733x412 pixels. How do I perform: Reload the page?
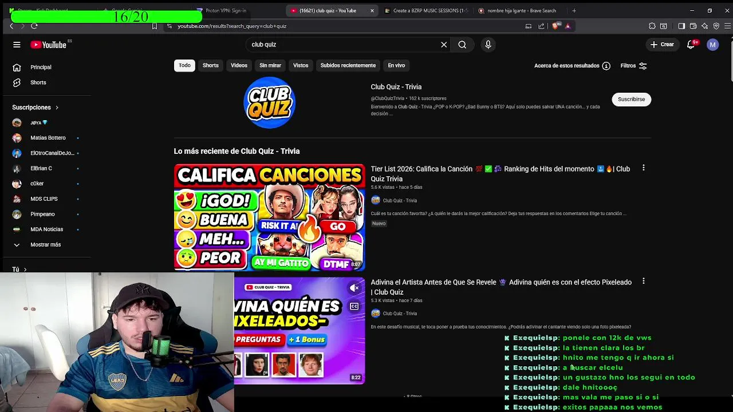tap(34, 26)
